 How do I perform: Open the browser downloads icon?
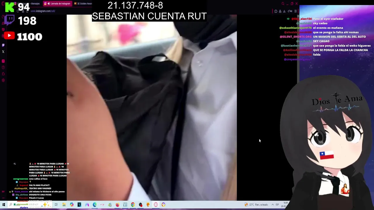click(x=284, y=11)
